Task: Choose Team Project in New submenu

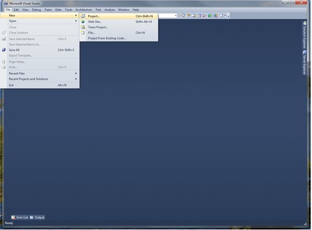Action: (119, 27)
